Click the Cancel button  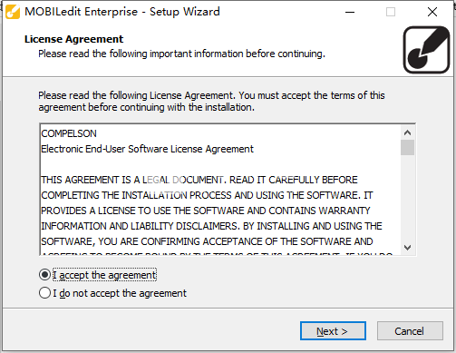[x=410, y=331]
